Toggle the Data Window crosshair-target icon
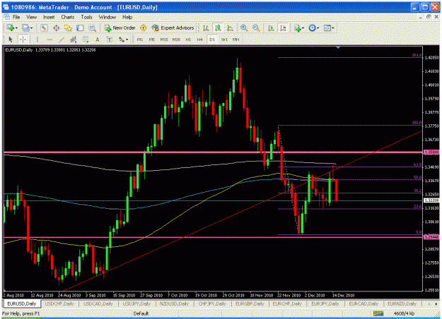This screenshot has width=442, height=319. pyautogui.click(x=56, y=28)
